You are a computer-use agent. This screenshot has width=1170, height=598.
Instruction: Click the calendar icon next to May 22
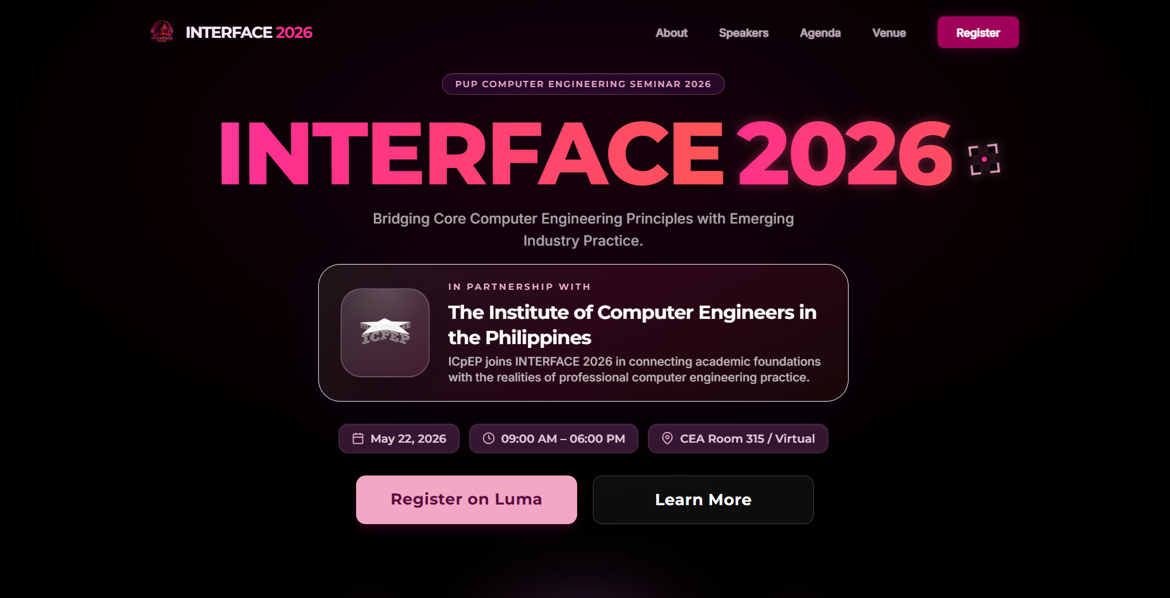[358, 438]
